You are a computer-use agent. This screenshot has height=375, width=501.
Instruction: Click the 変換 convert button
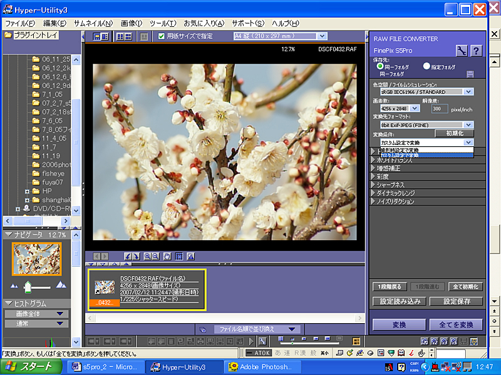[399, 324]
